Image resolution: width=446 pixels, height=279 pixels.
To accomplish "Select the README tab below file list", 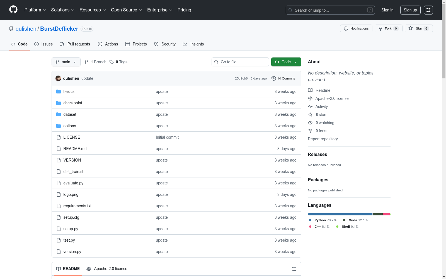I will 68,269.
